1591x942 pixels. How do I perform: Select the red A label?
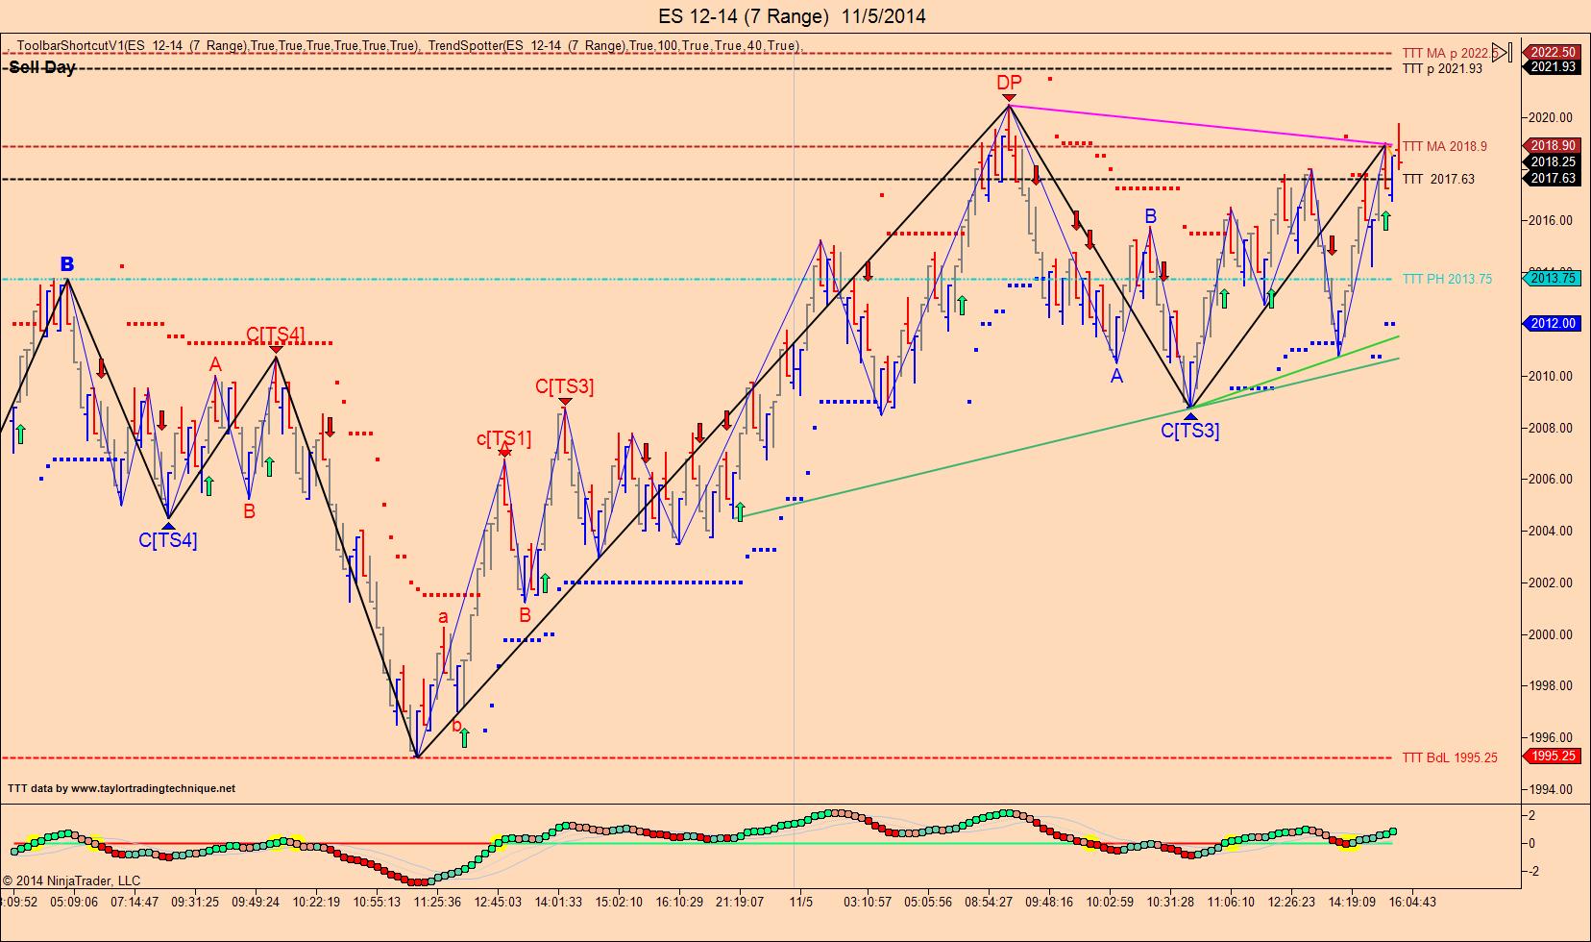[215, 364]
